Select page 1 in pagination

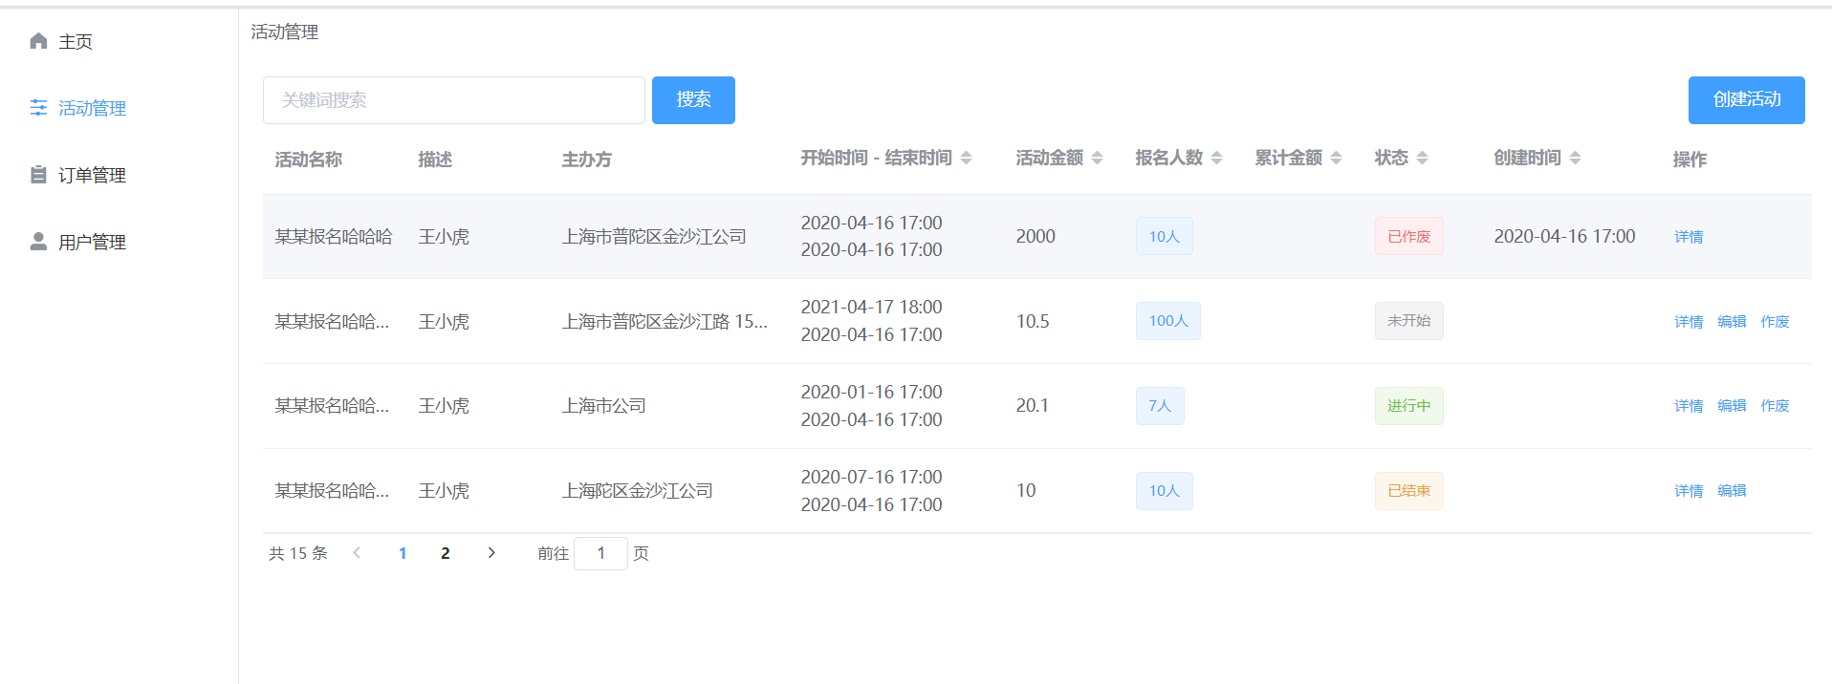(x=403, y=553)
